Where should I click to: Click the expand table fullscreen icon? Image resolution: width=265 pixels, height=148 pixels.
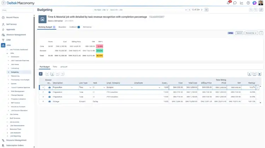[254, 74]
